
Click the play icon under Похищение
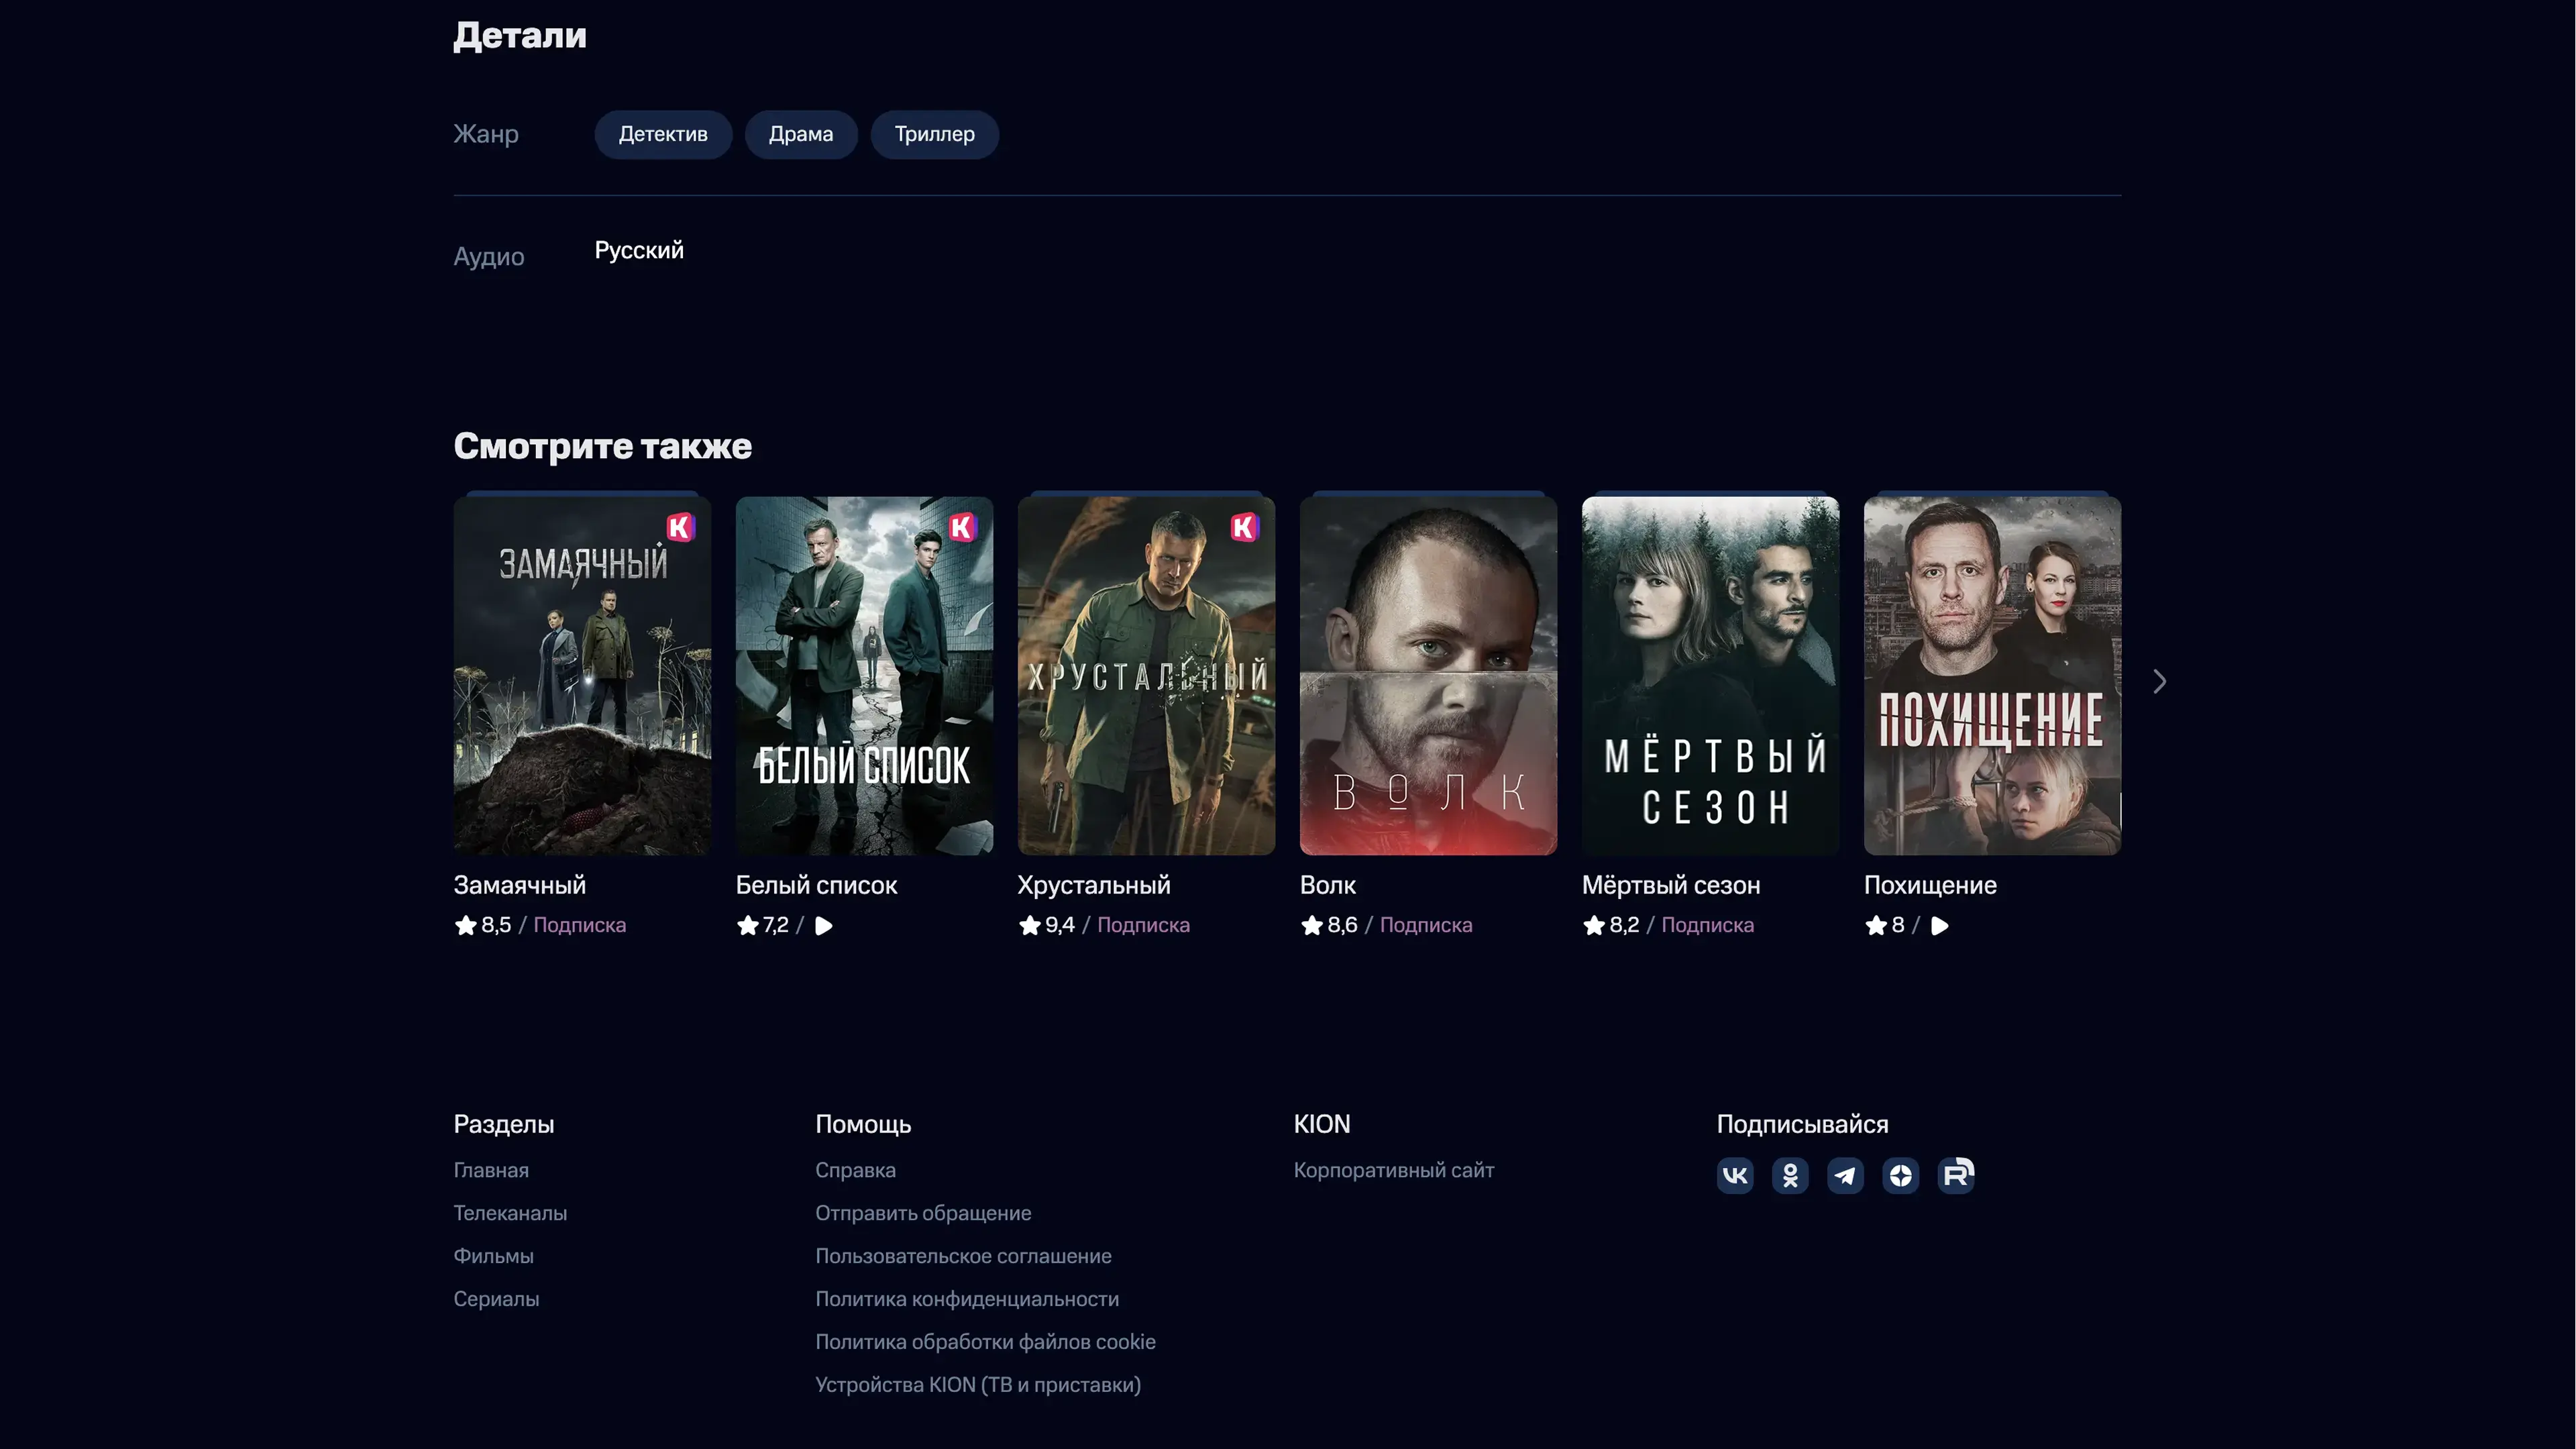[x=1939, y=926]
